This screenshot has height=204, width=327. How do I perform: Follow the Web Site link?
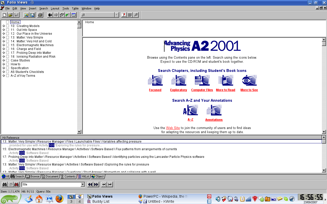(173, 128)
